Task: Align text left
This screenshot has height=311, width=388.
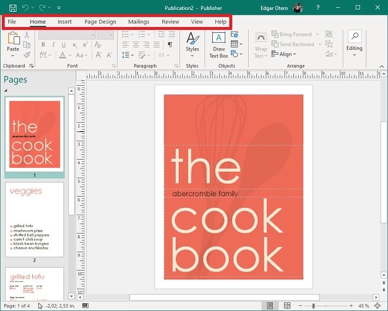Action: coord(125,45)
